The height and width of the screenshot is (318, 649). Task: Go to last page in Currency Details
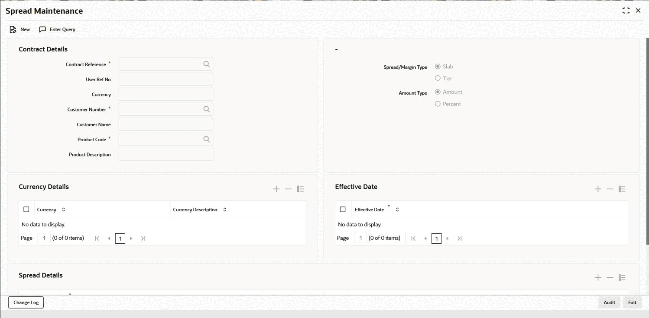pyautogui.click(x=143, y=238)
